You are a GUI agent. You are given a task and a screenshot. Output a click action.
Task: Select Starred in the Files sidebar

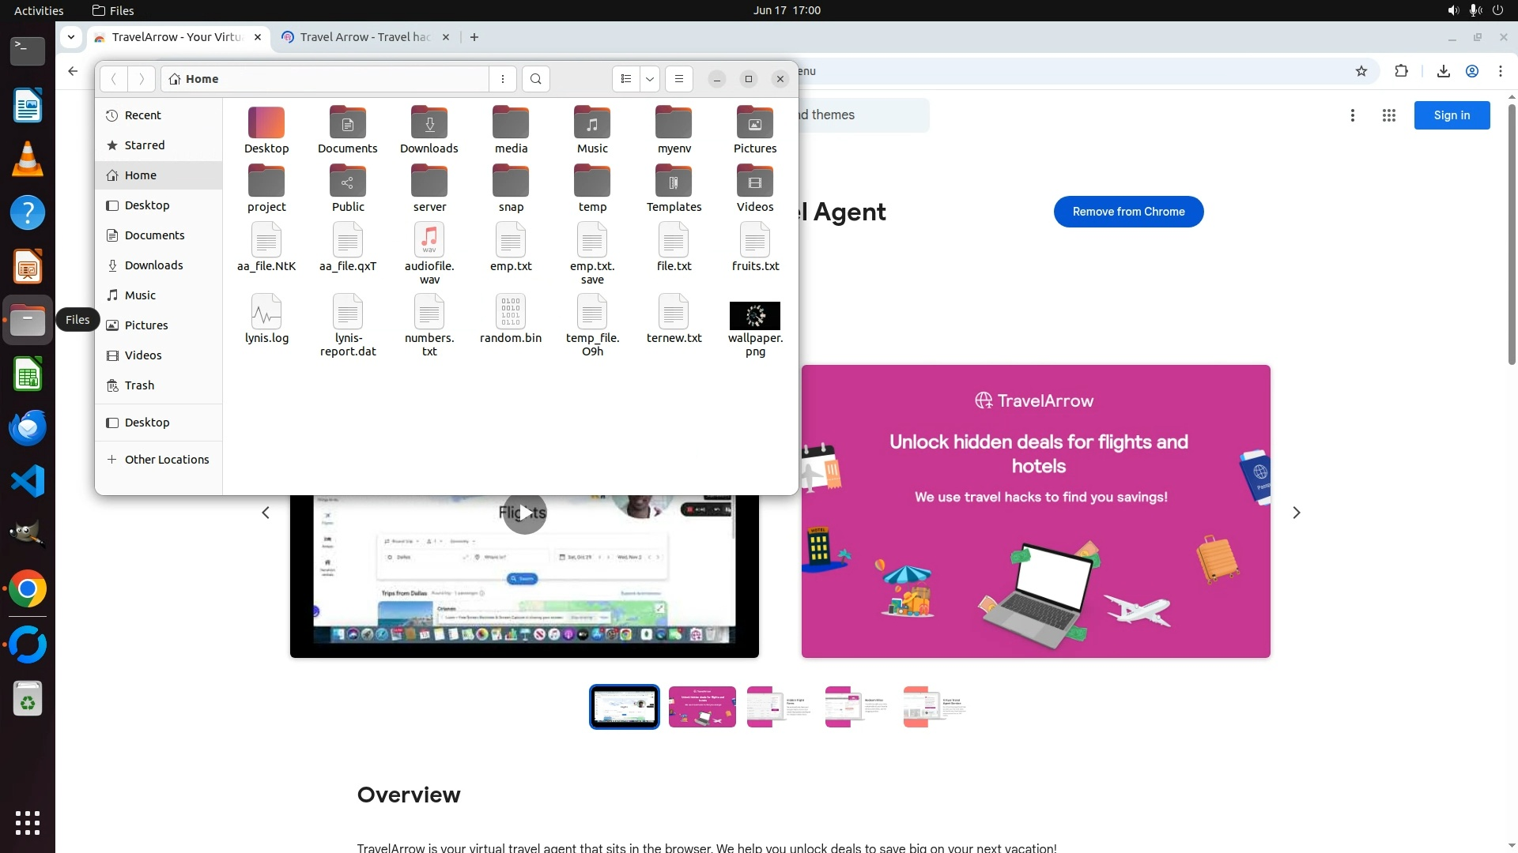pos(145,145)
